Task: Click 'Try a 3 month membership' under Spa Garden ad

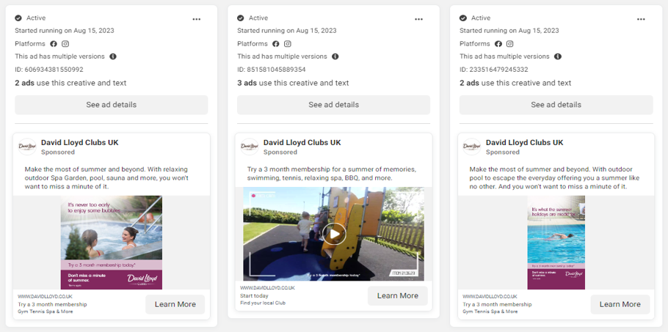Action: click(x=52, y=304)
